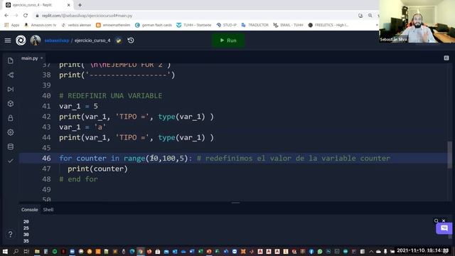Open the purple chat button
The height and width of the screenshot is (256, 455).
point(444,228)
